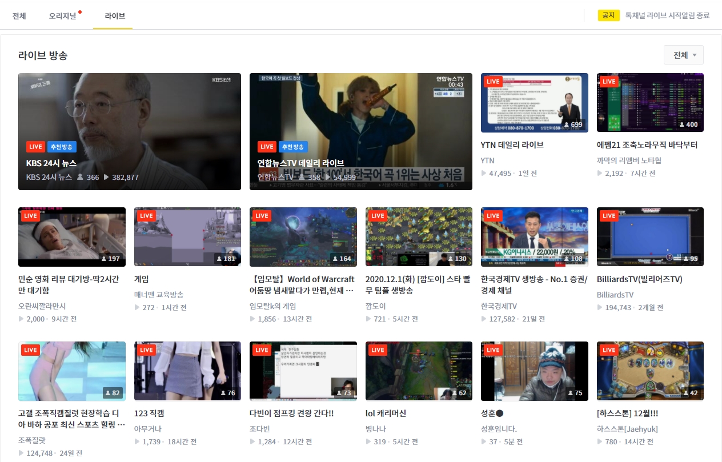This screenshot has height=462, width=722.
Task: Open the 민순 영화 리뷰 대기방 thumbnail
Action: click(72, 237)
